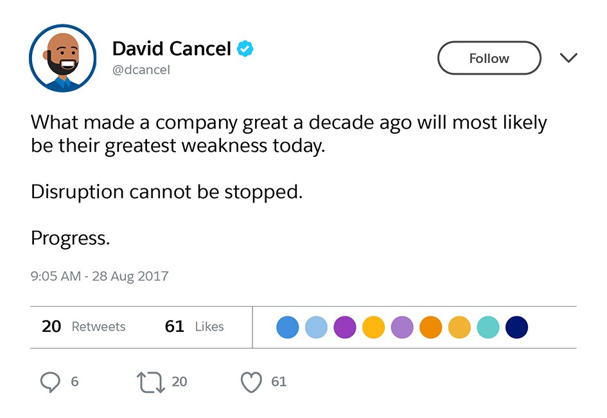Click the first purple liker circle
The height and width of the screenshot is (418, 607).
click(x=345, y=327)
